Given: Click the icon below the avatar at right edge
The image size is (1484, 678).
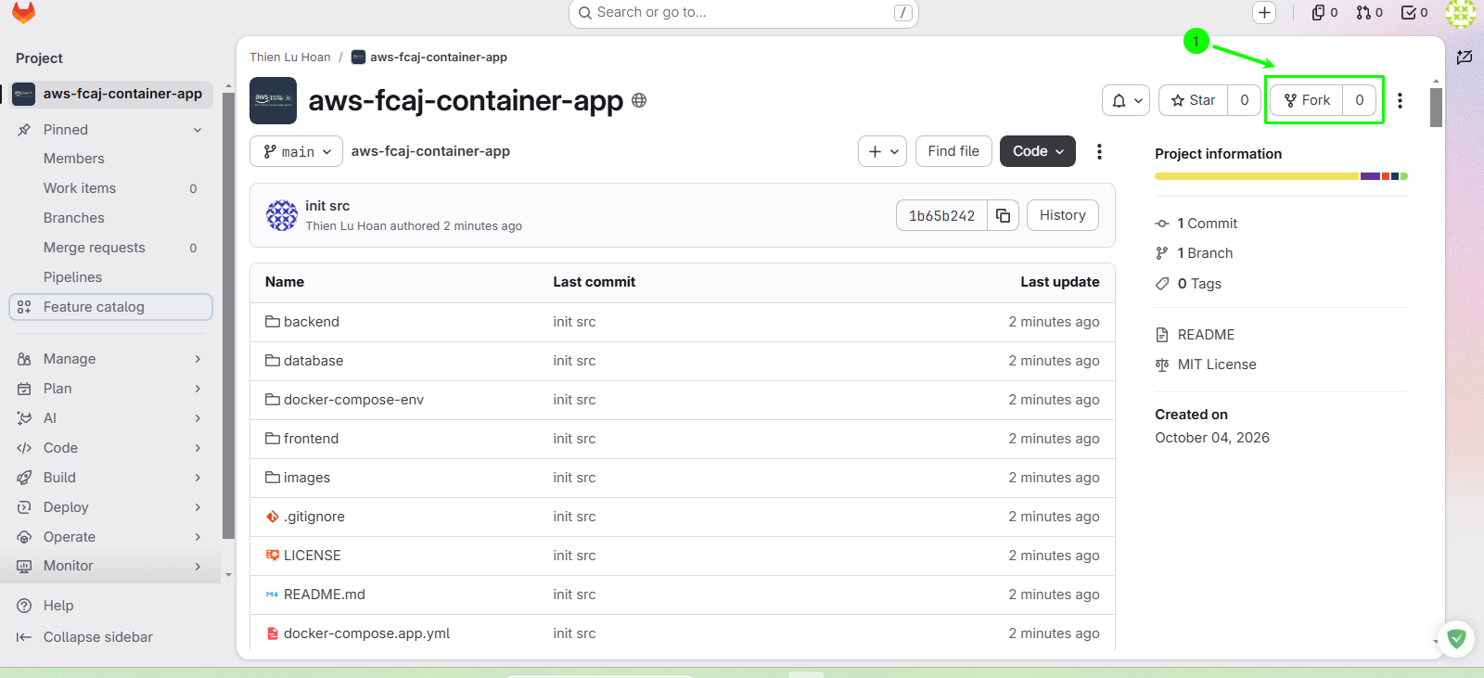Looking at the screenshot, I should pyautogui.click(x=1465, y=58).
